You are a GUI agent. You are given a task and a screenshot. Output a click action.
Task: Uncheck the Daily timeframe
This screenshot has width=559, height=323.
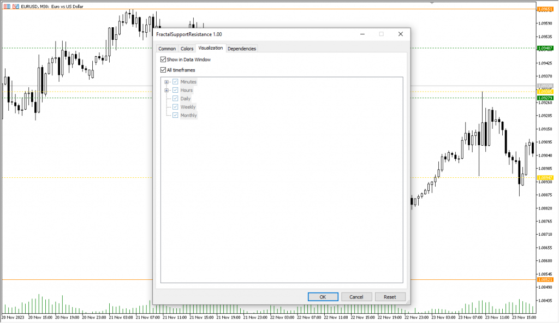point(175,98)
